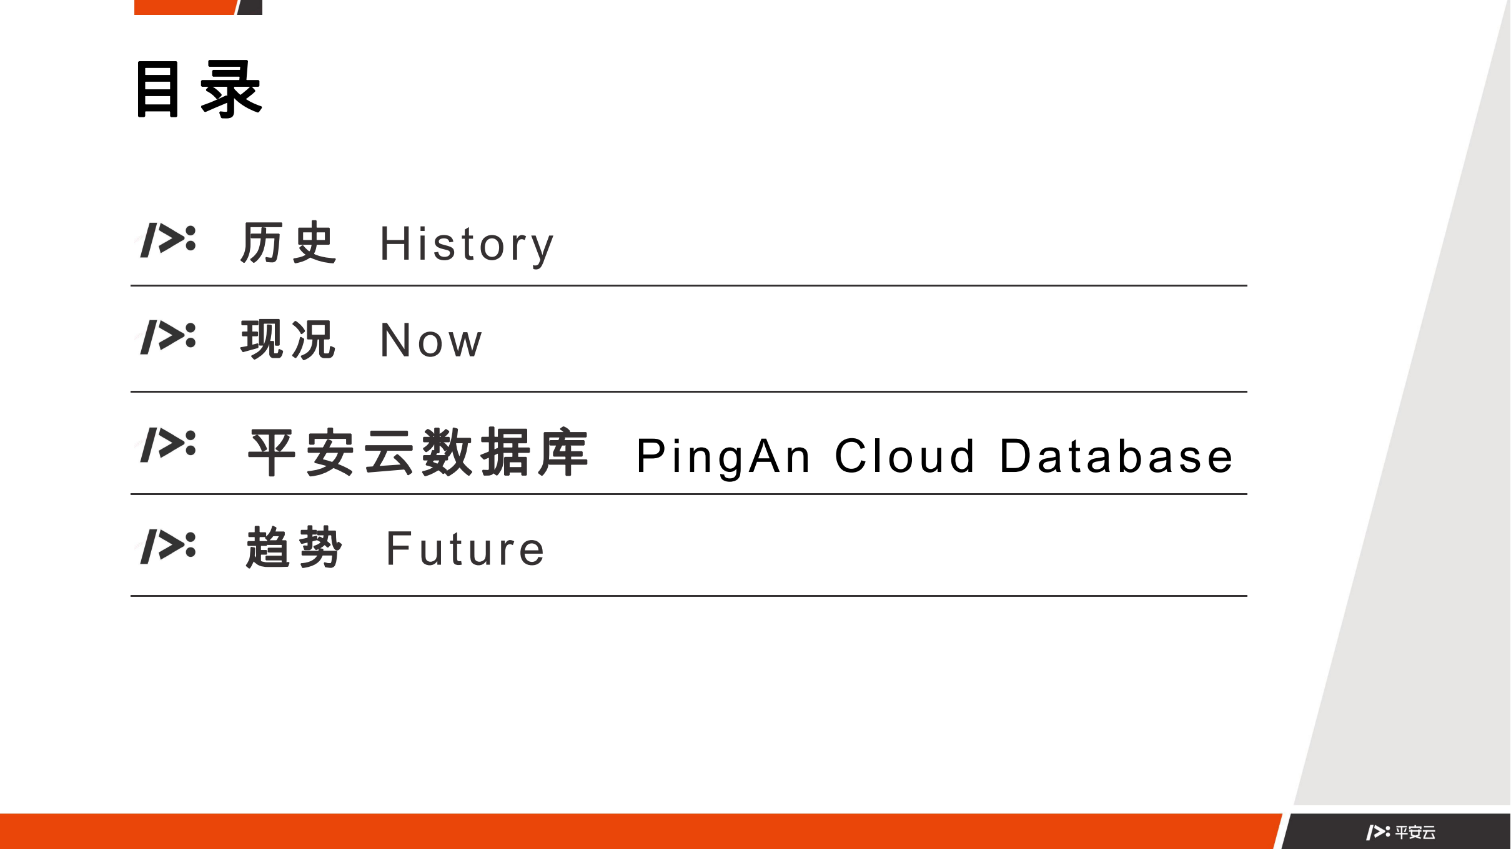
Task: Select the Now agenda item
Action: click(431, 341)
